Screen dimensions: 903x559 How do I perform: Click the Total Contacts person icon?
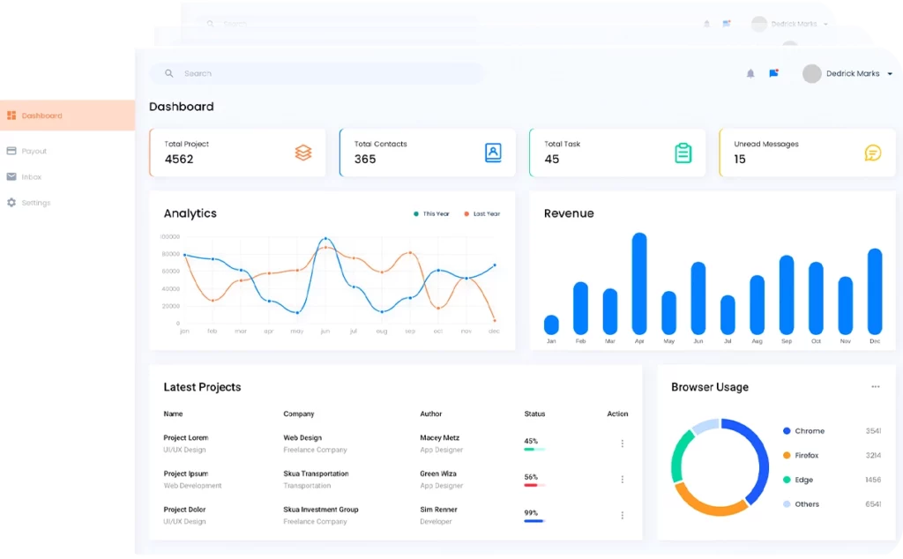click(x=493, y=153)
